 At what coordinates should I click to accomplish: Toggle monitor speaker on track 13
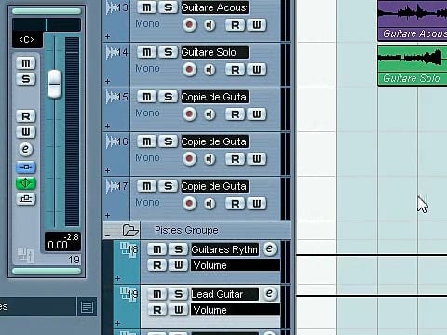click(x=210, y=25)
